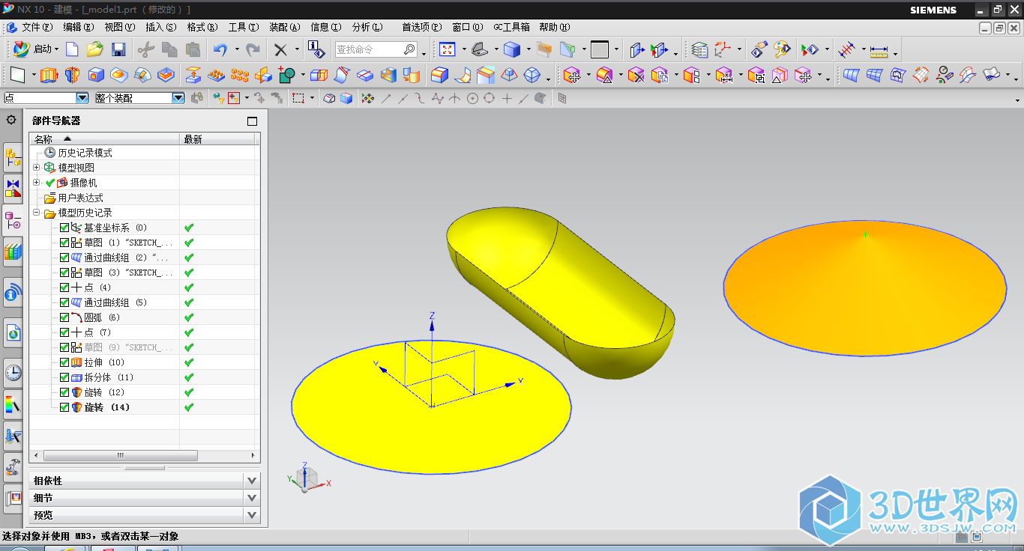Click the Hole feature icon
This screenshot has width=1024, height=551.
96,75
